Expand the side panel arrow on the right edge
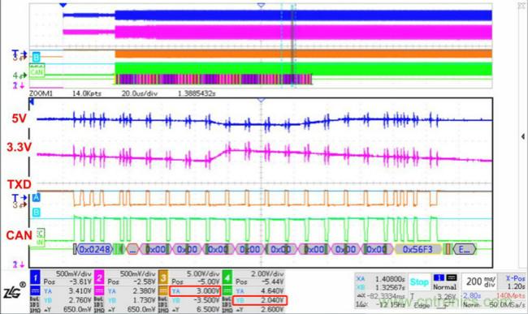This screenshot has width=528, height=314. pyautogui.click(x=523, y=136)
